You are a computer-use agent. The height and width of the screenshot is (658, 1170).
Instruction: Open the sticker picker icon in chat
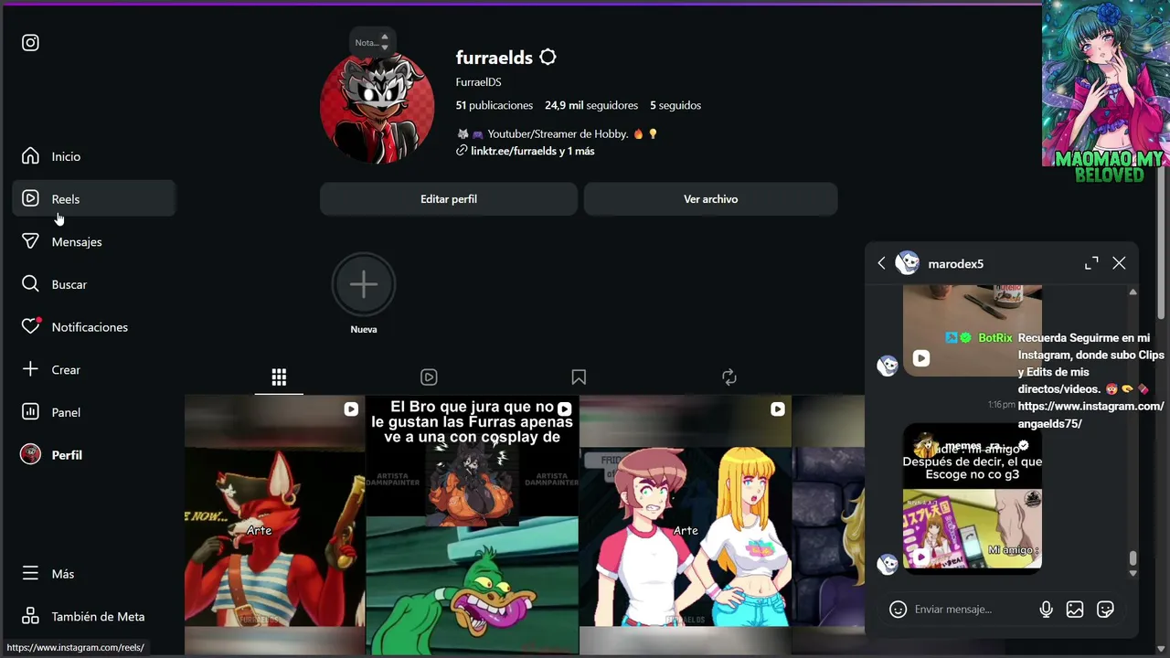click(x=1105, y=610)
